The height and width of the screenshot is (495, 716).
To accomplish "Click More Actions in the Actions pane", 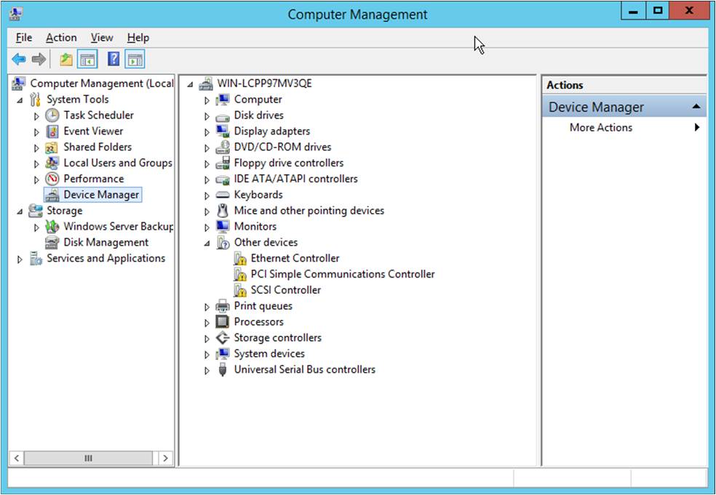I will pyautogui.click(x=600, y=127).
